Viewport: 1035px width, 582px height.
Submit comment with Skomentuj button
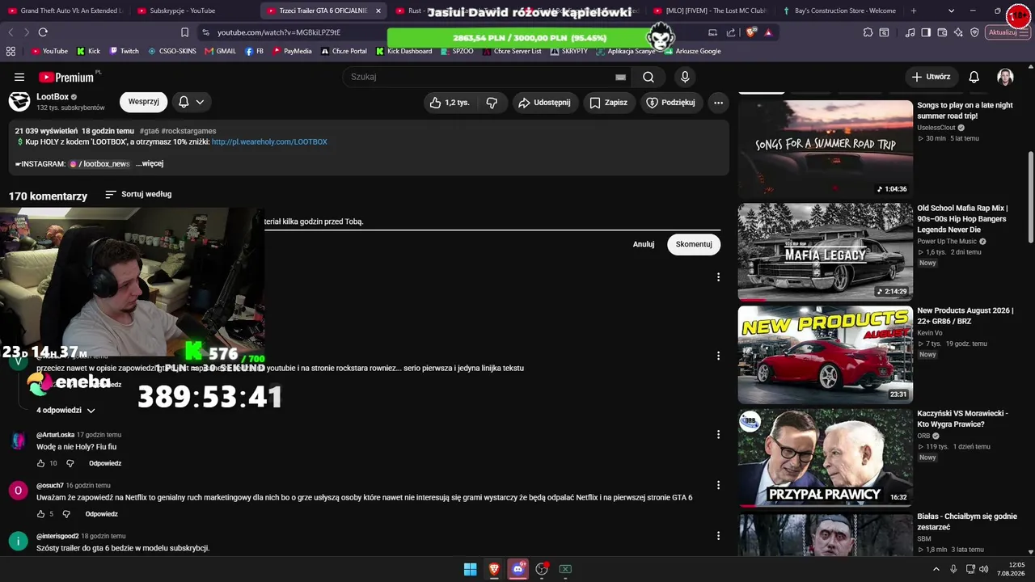(x=694, y=244)
